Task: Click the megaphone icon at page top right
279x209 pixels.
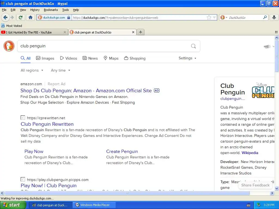Action: click(x=267, y=47)
